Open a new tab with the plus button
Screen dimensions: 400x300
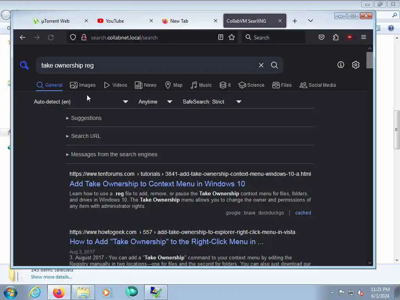click(295, 21)
